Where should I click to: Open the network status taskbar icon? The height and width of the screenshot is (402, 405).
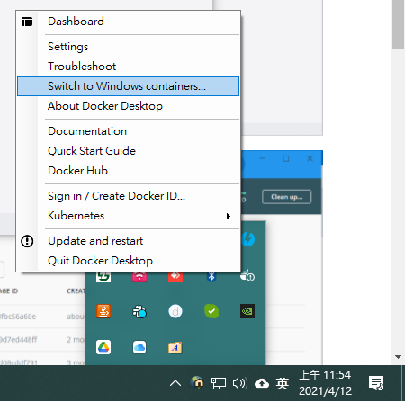click(219, 383)
